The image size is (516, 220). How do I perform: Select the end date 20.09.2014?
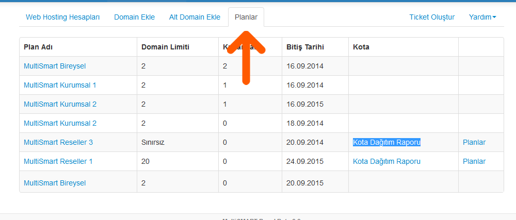tap(305, 142)
